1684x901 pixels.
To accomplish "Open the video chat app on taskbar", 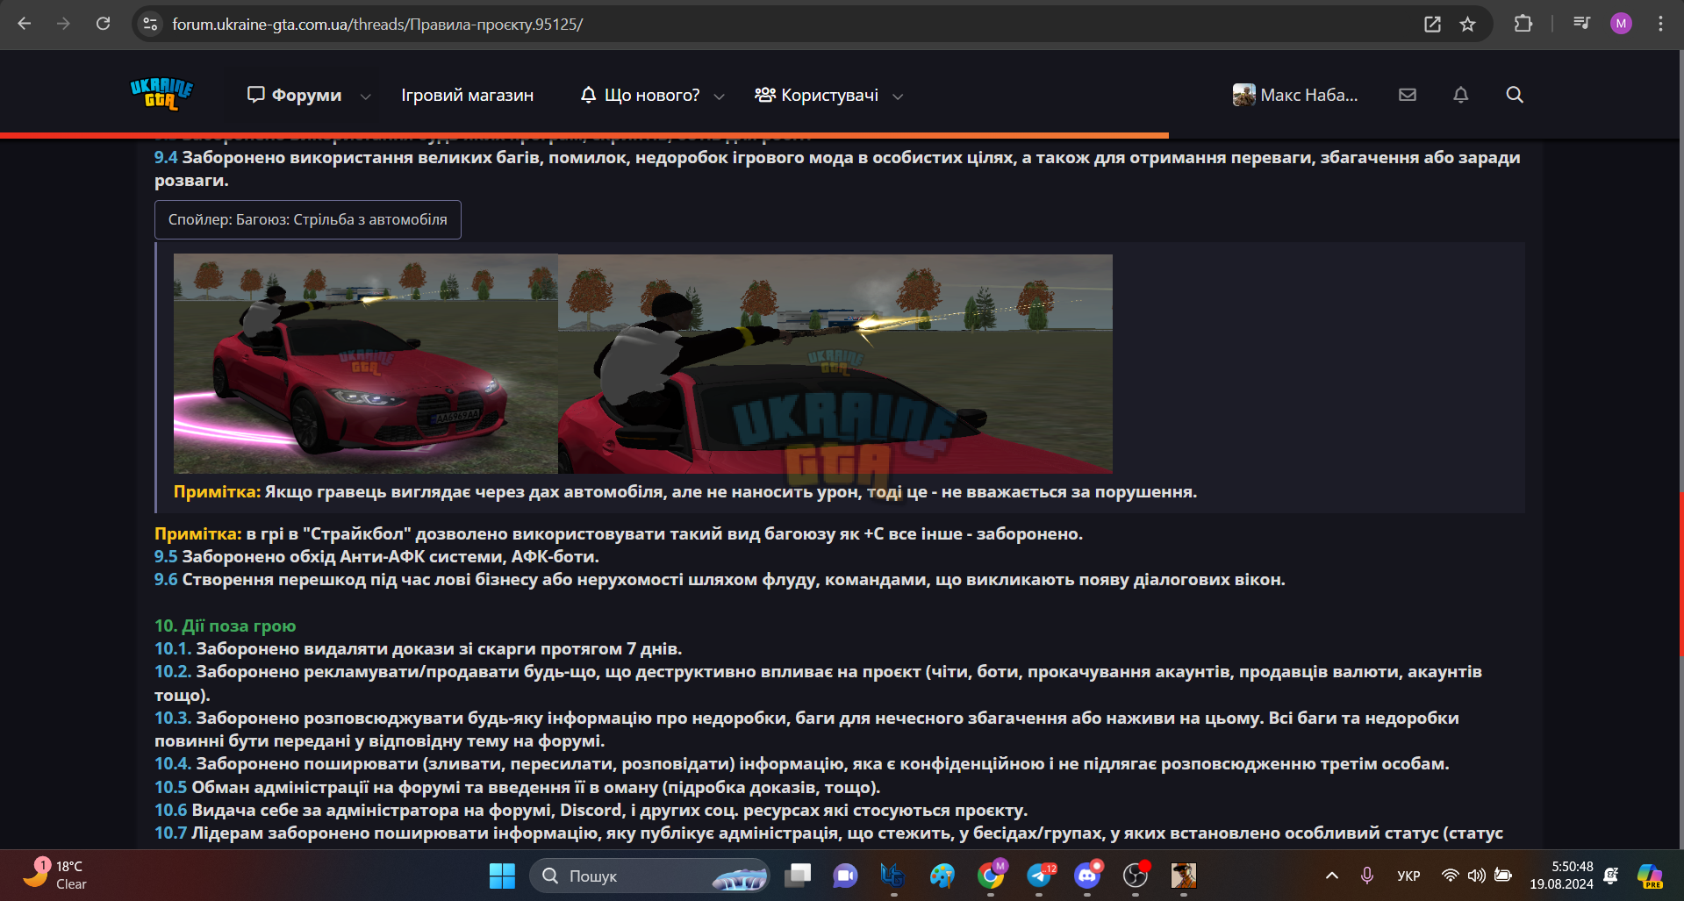I will [845, 876].
